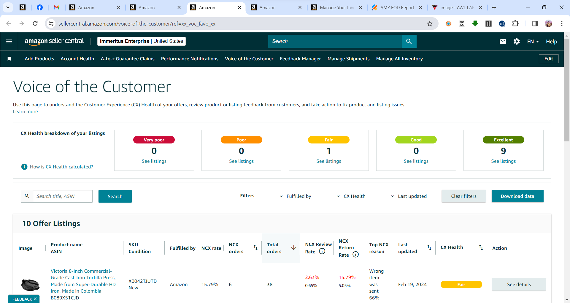Go back to the previous page
The image size is (570, 303).
point(9,23)
